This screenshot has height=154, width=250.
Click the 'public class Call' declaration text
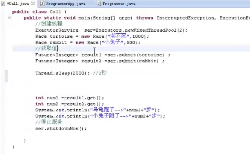[x=37, y=12]
